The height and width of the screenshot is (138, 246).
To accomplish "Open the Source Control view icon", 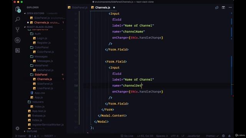I will tap(18, 30).
